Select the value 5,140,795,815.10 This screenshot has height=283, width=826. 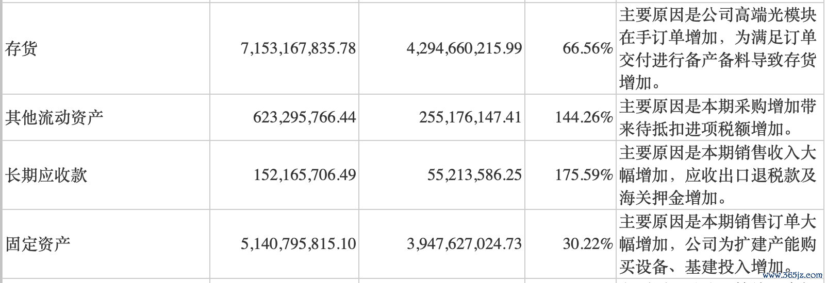click(298, 243)
